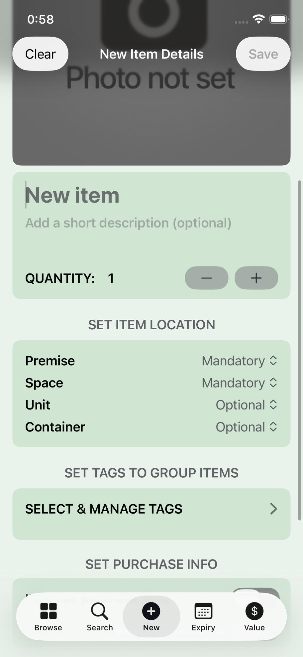Focus the New item name field
This screenshot has height=657, width=303.
(x=72, y=195)
